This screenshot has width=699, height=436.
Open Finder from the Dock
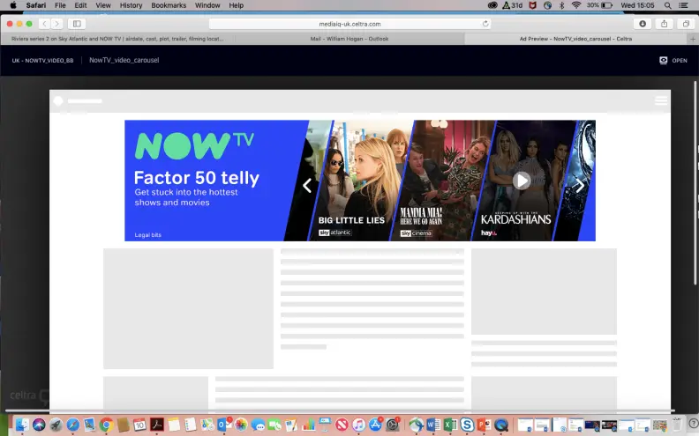point(21,425)
